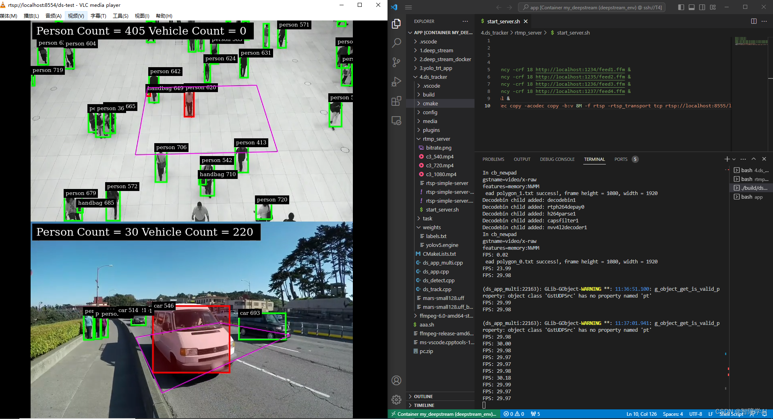This screenshot has width=773, height=419.
Task: Expand the Timeline section
Action: click(440, 405)
